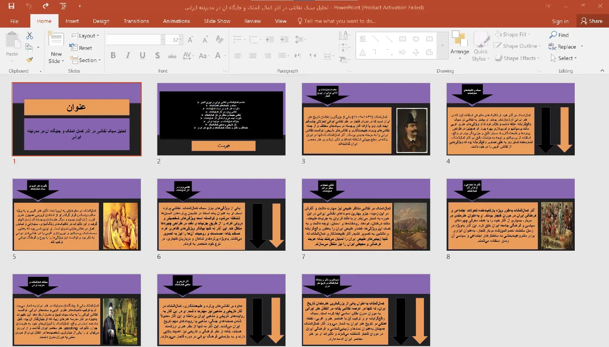The height and width of the screenshot is (347, 609).
Task: Click the Redo arrow icon
Action: point(46,6)
